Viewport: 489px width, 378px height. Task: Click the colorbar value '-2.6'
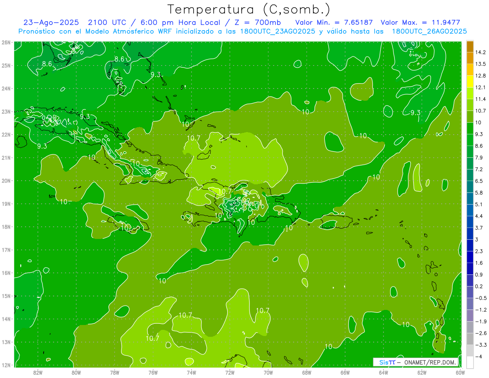[x=481, y=333]
